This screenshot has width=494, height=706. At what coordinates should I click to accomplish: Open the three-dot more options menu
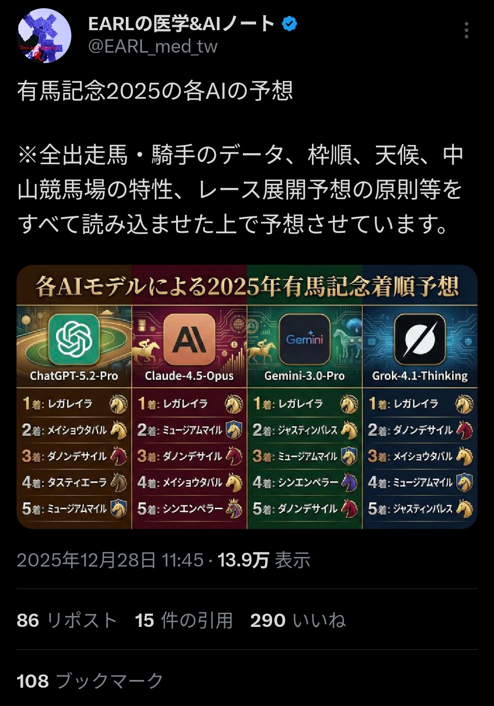coord(466,30)
